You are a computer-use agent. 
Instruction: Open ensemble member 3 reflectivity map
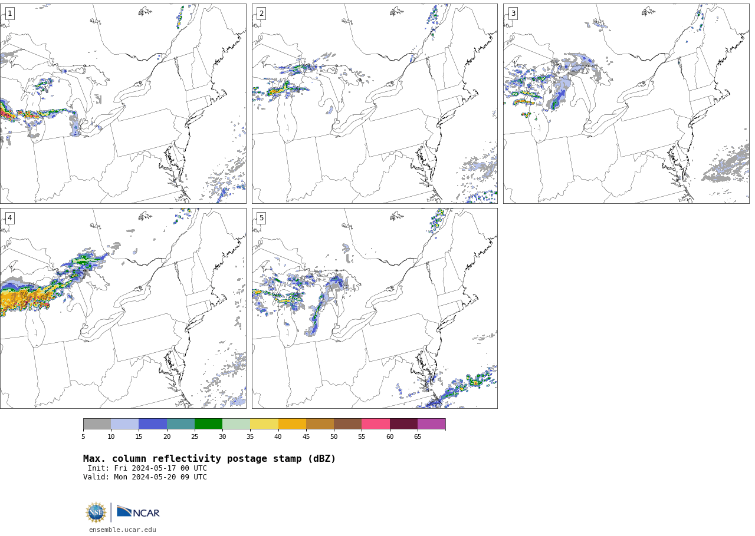pos(626,104)
